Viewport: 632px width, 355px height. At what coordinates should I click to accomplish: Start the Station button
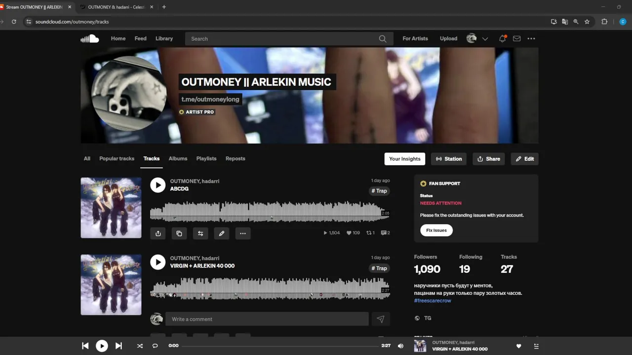[449, 159]
